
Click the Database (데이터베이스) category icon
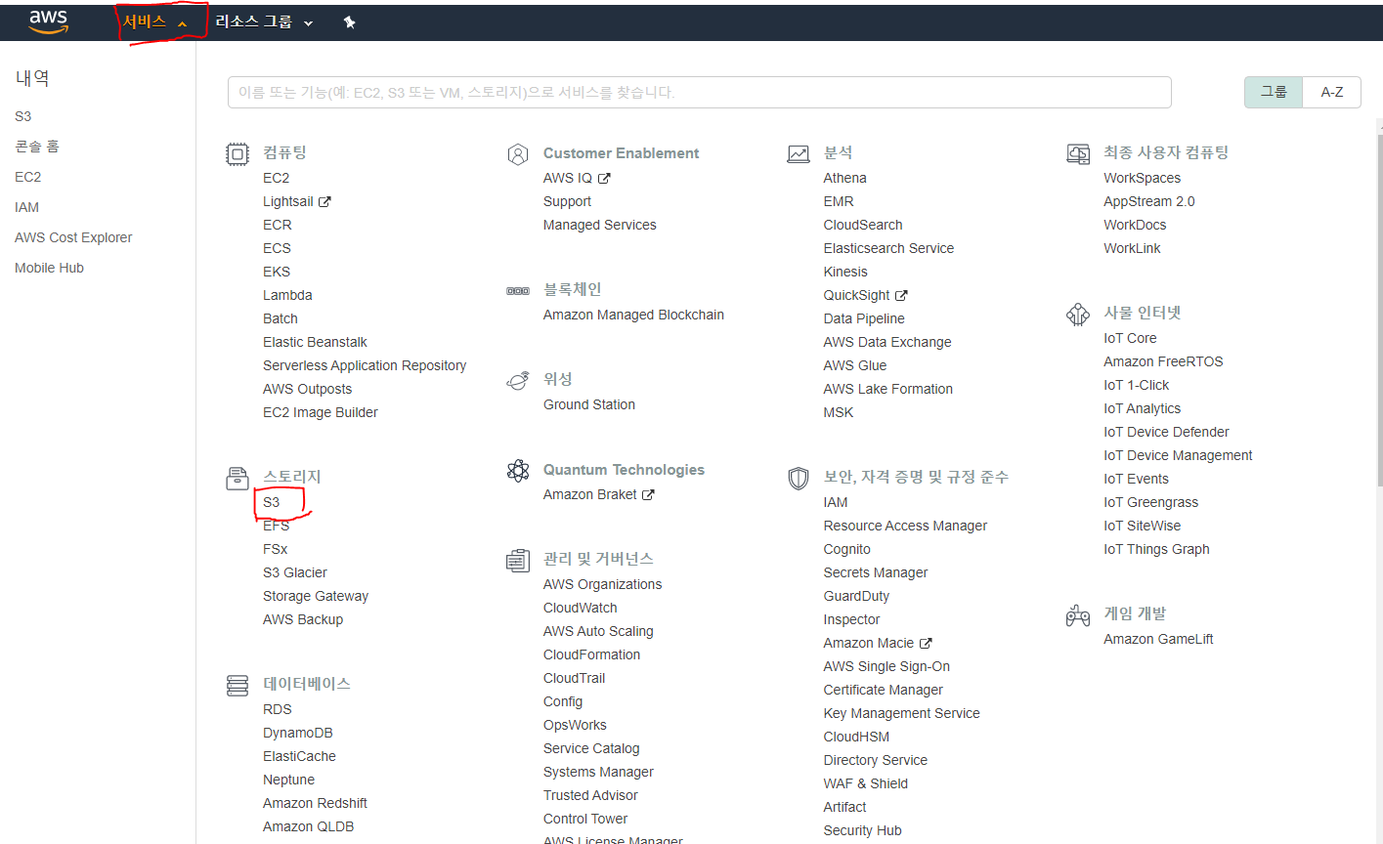[x=238, y=685]
